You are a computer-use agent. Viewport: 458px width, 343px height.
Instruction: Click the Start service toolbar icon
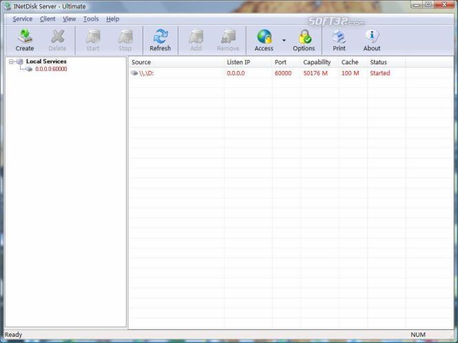point(93,41)
